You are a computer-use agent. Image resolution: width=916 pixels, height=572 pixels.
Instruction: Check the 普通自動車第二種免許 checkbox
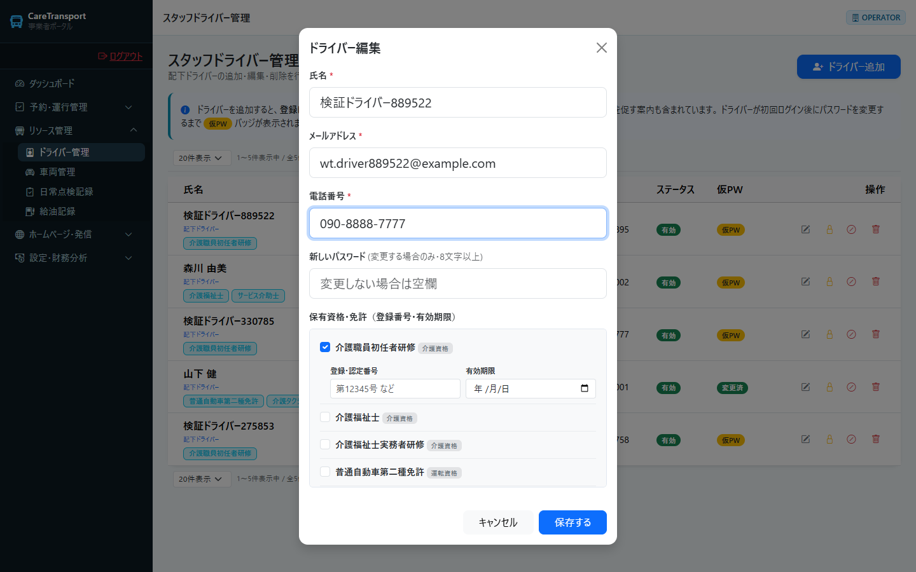(x=325, y=472)
